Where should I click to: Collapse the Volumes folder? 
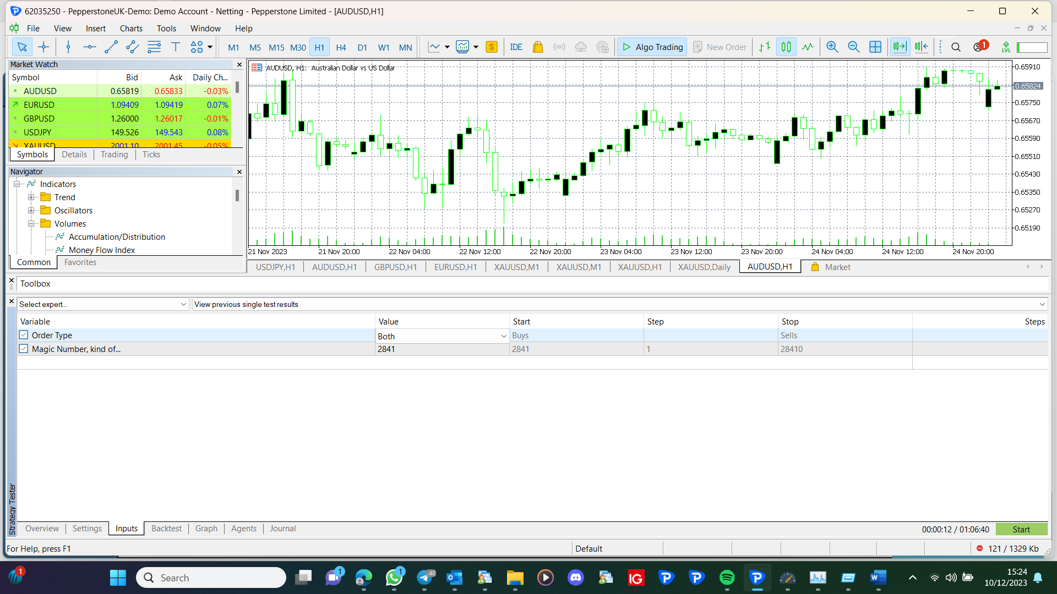tap(31, 223)
